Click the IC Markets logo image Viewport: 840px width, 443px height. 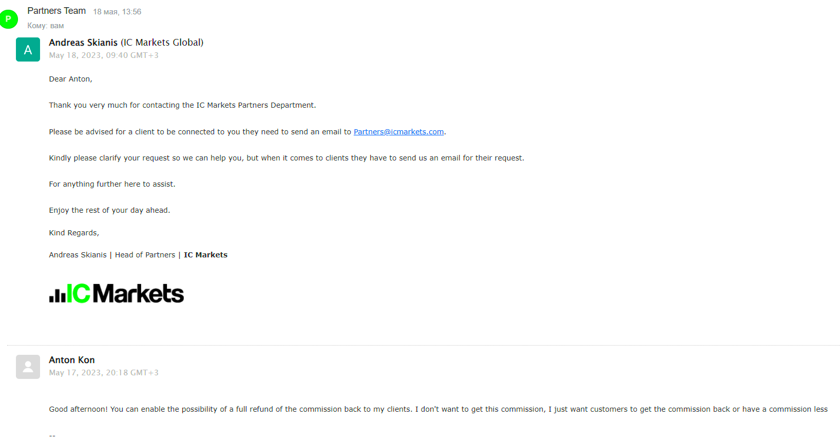(x=117, y=293)
